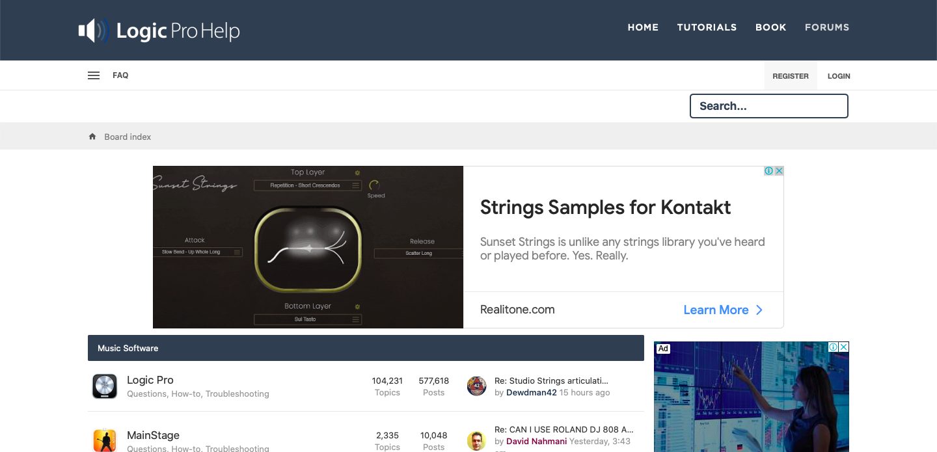Click the Sunset Strings ad image
Screen dimensions: 937x452
[308, 247]
